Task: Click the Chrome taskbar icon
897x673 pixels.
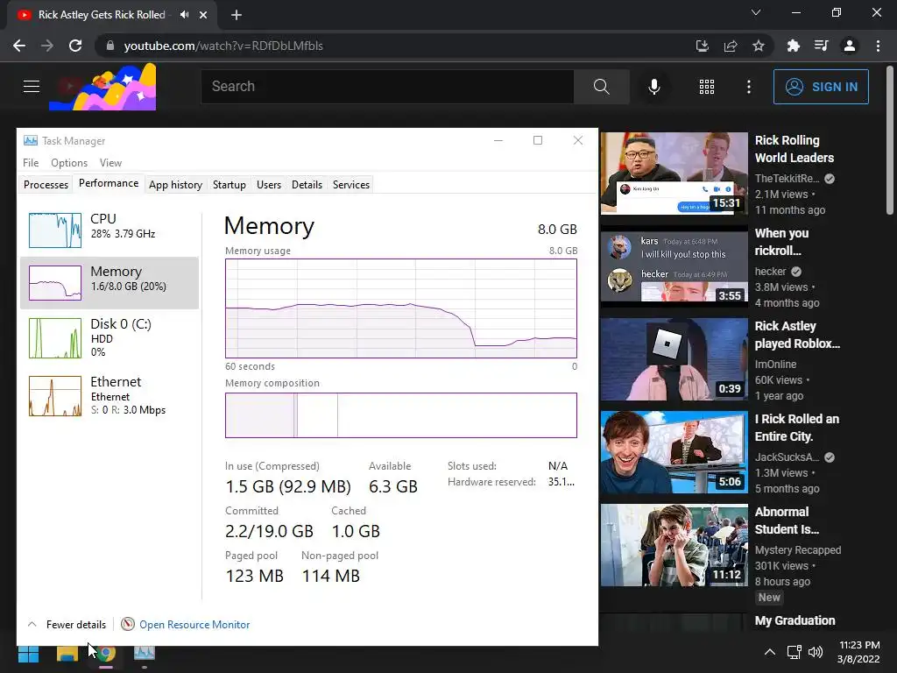Action: point(106,654)
